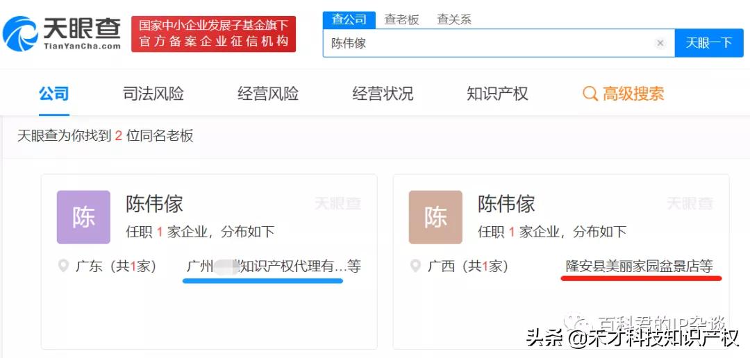
Task: Click the 高级搜索 link text
Action: 633,94
